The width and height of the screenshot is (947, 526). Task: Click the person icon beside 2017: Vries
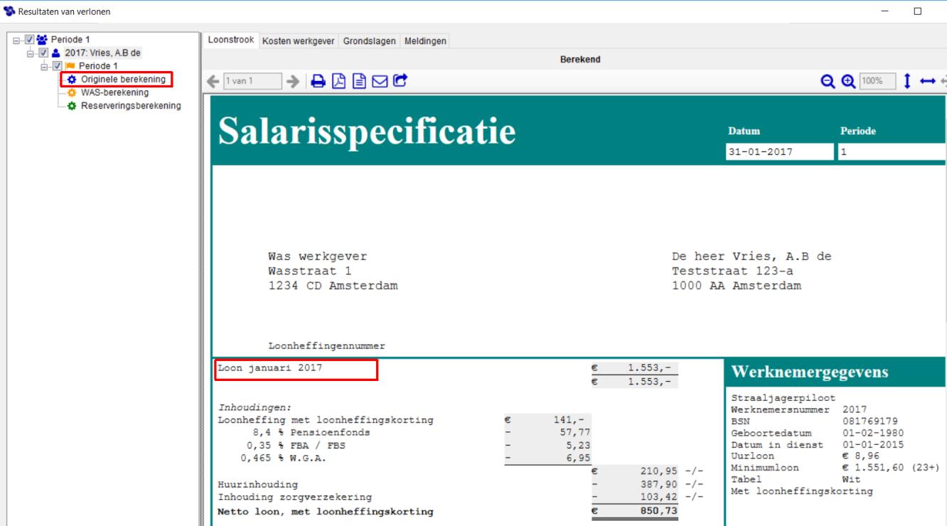[x=56, y=53]
